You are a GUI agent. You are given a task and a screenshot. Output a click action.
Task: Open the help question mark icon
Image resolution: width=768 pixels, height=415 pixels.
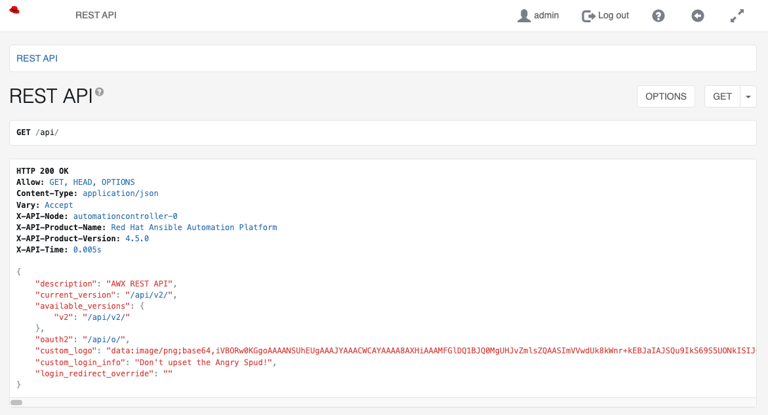(x=658, y=16)
